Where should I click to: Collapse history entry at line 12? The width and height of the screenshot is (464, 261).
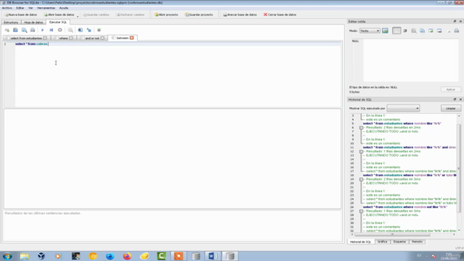361,152
